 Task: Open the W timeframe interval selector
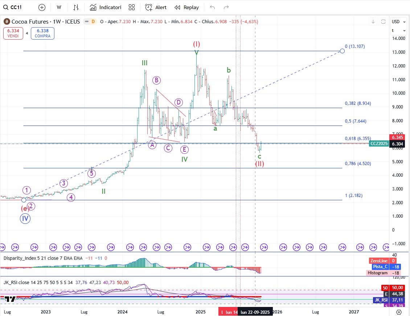tap(59, 7)
